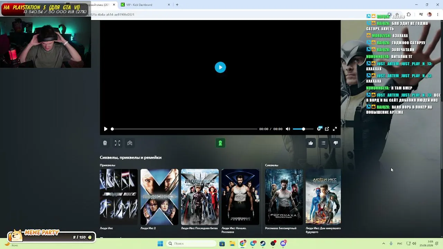Viewport: 443px width, 249px height.
Task: Open Люди Икс: Начало. Росомаха poster
Action: point(240,197)
